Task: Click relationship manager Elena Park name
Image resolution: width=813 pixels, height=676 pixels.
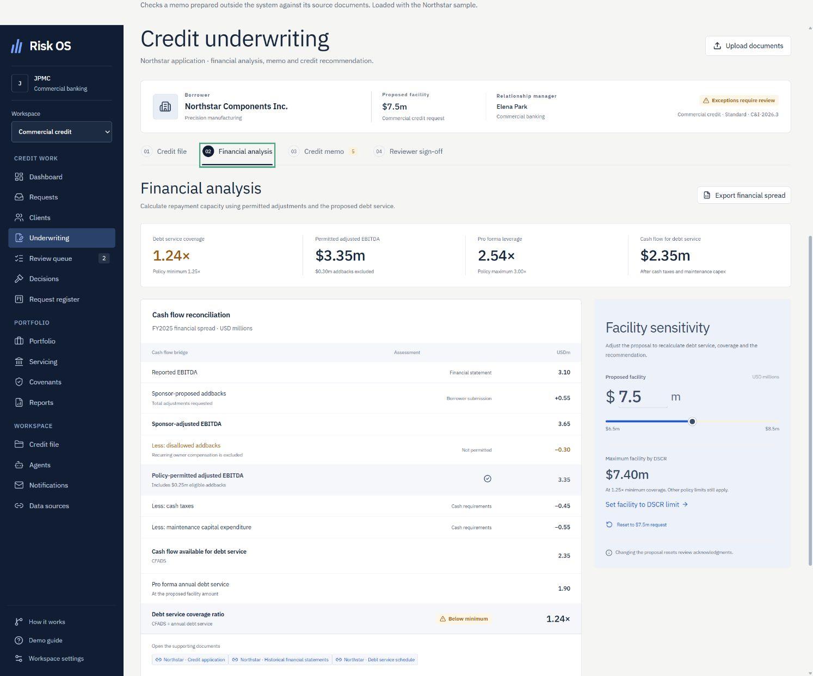Action: coord(512,107)
